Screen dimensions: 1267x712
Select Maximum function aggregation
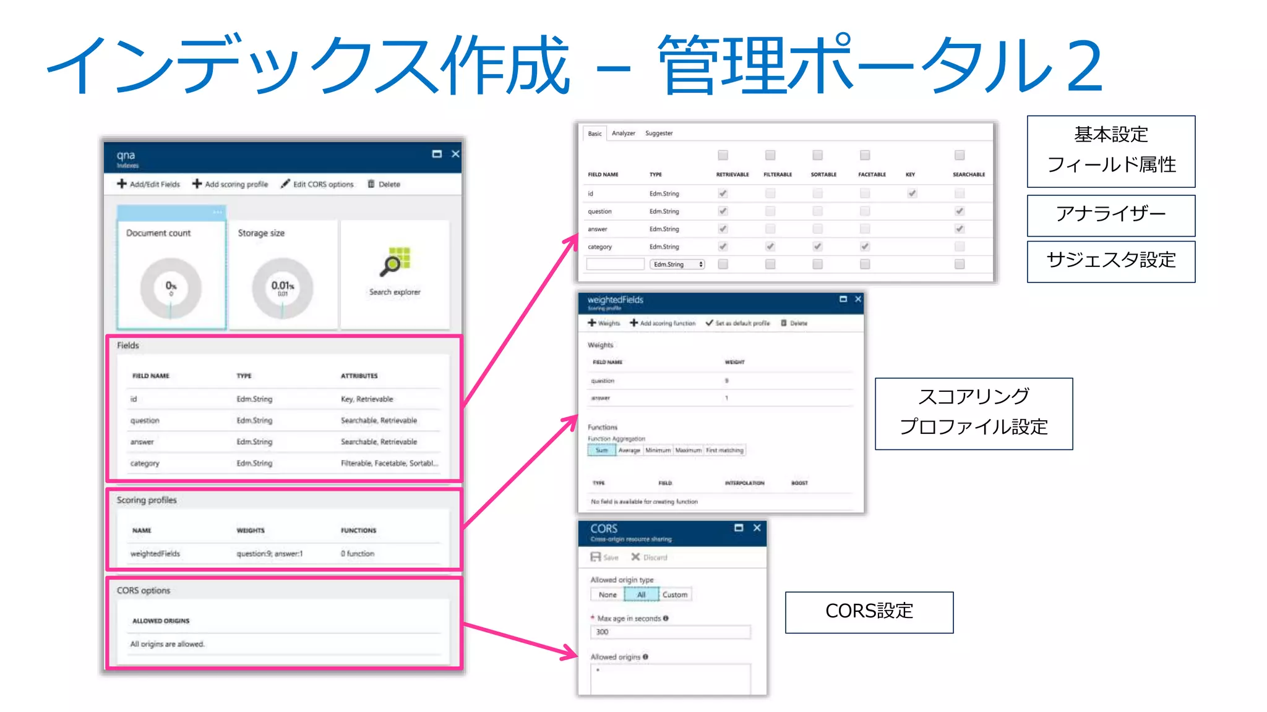coord(689,451)
